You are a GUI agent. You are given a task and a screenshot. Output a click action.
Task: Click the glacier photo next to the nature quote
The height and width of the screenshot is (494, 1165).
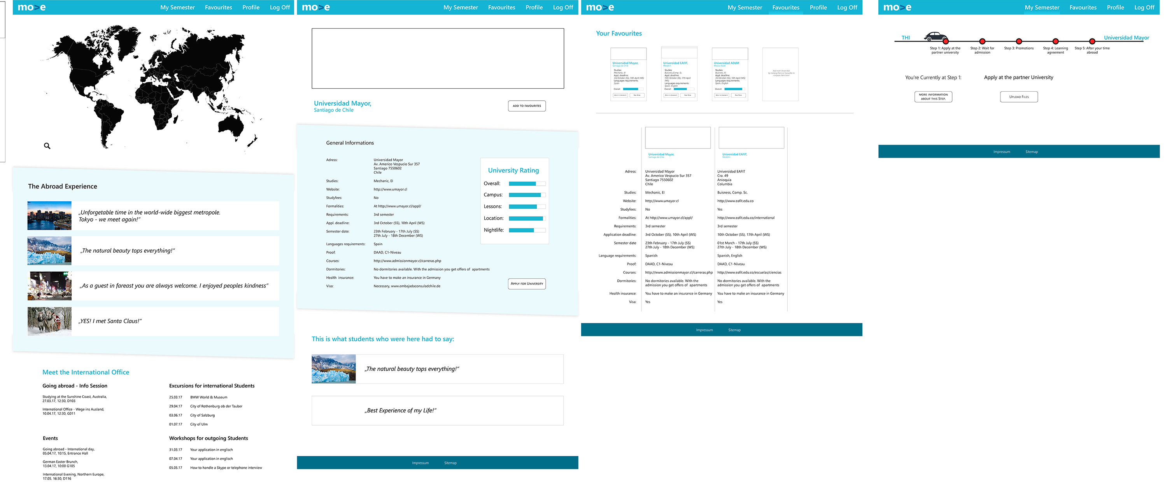click(49, 250)
